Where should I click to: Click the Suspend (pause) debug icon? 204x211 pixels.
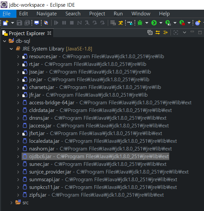coord(64,23)
